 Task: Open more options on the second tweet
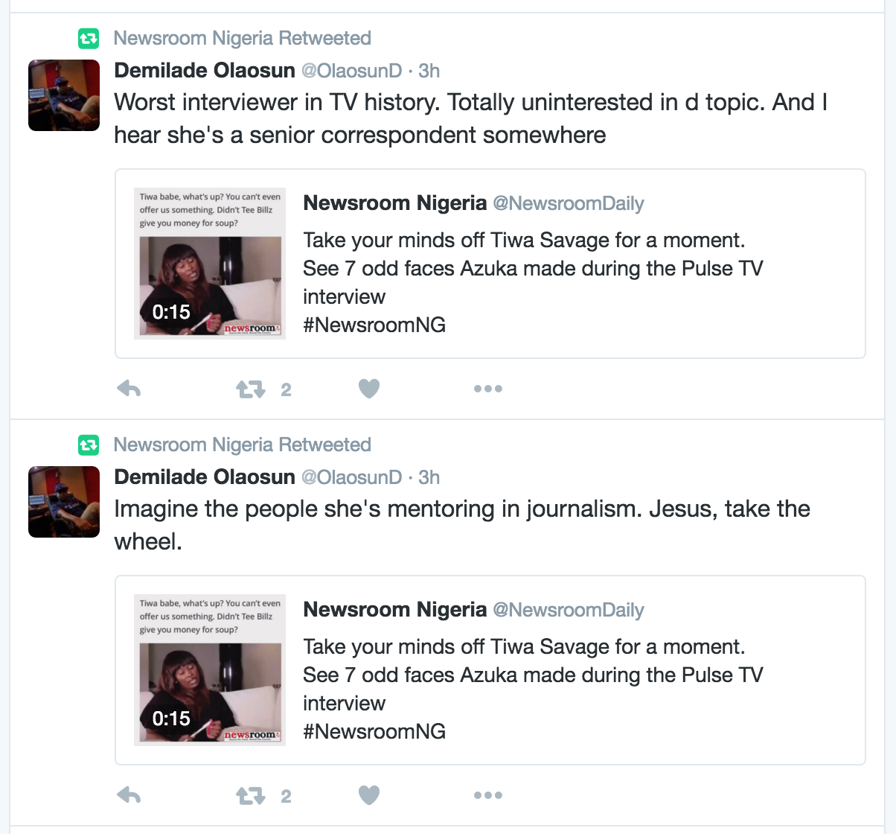point(487,795)
